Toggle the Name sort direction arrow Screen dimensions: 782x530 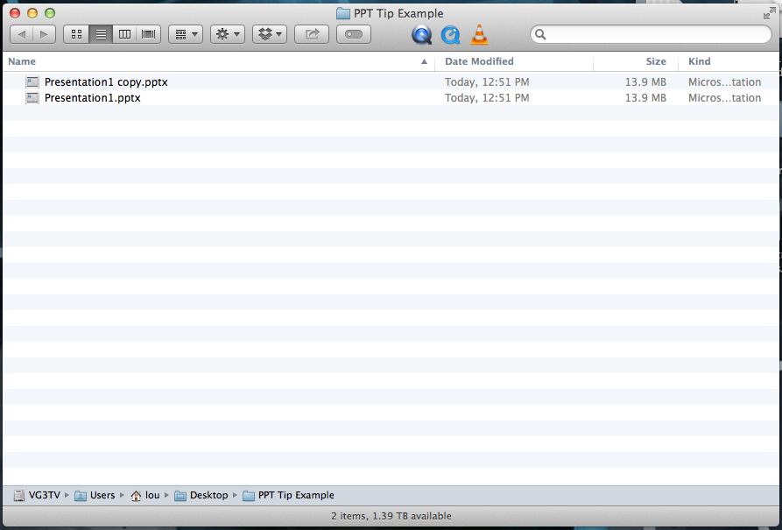pyautogui.click(x=424, y=61)
